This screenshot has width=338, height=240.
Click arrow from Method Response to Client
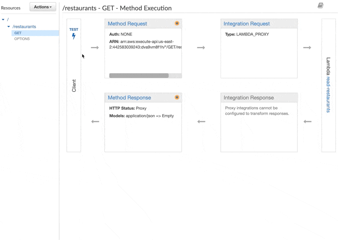[x=95, y=122]
